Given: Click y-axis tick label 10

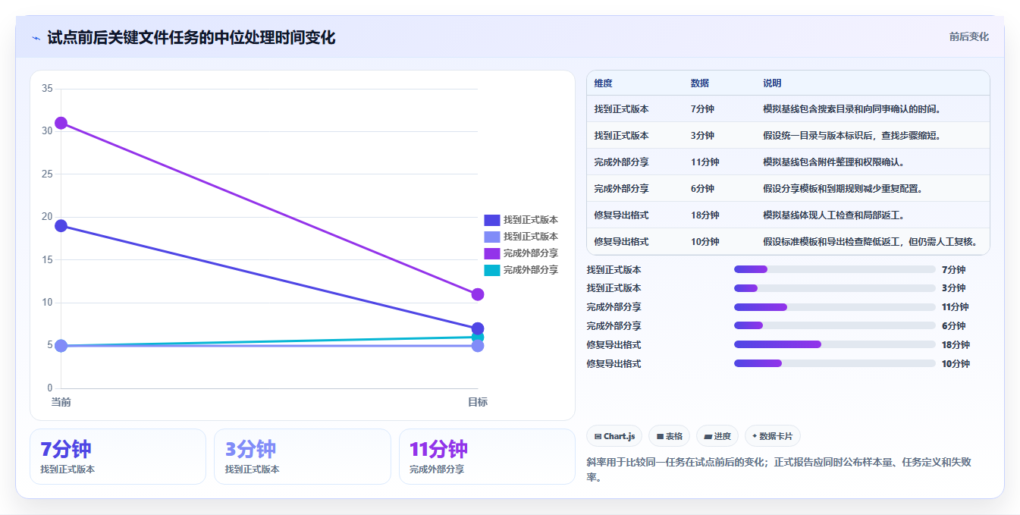Looking at the screenshot, I should click(x=47, y=303).
